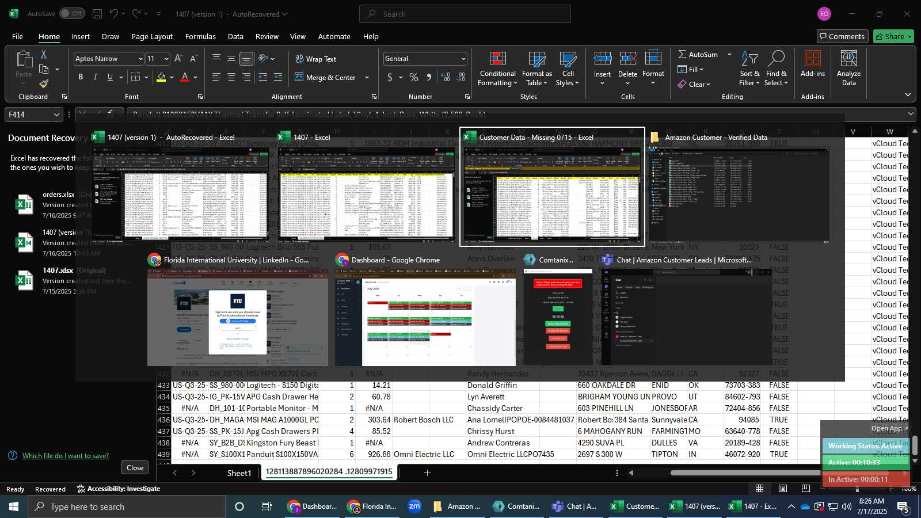Toggle AutoSave switch
921x518 pixels.
pos(72,13)
